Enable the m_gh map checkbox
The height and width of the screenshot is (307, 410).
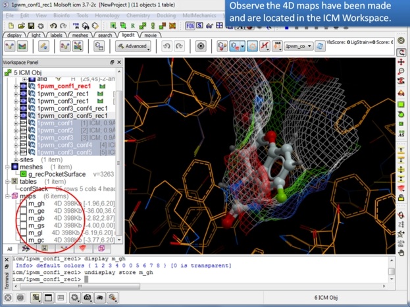pos(23,204)
